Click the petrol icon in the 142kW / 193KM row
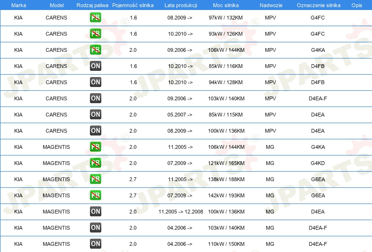Image resolution: width=372 pixels, height=252 pixels. point(95,195)
